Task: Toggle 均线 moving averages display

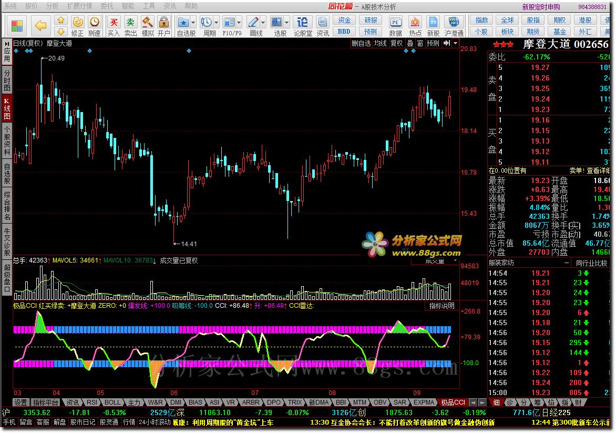Action: point(381,43)
